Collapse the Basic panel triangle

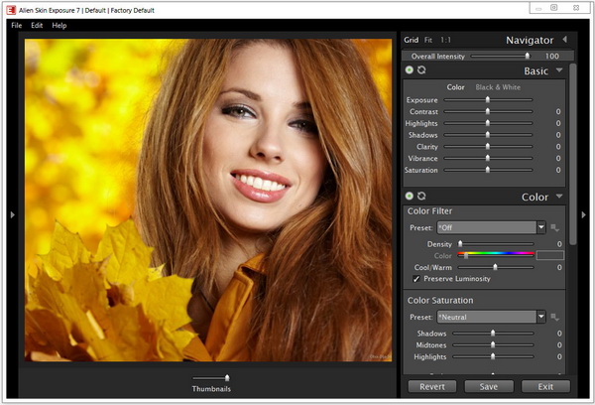click(560, 71)
